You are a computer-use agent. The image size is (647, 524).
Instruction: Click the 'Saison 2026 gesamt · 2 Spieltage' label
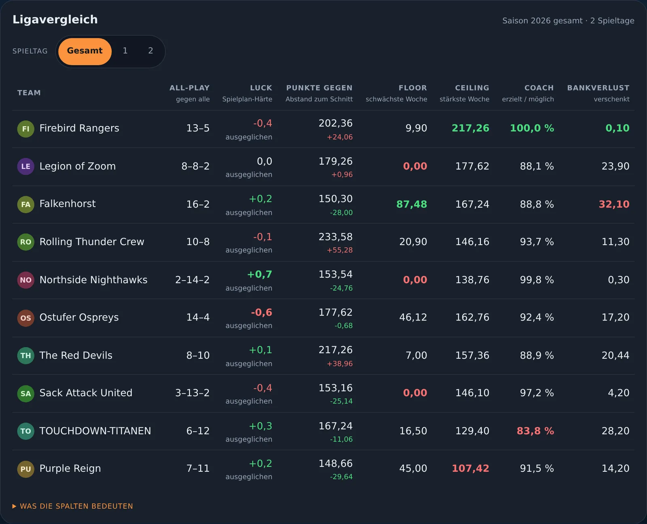coord(568,21)
